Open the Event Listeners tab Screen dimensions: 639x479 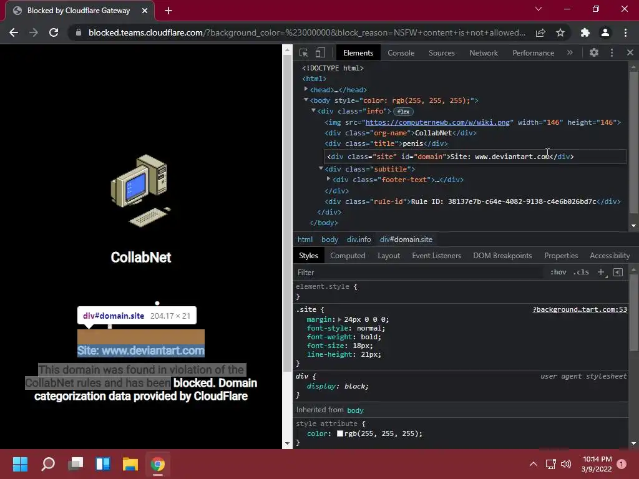(436, 255)
